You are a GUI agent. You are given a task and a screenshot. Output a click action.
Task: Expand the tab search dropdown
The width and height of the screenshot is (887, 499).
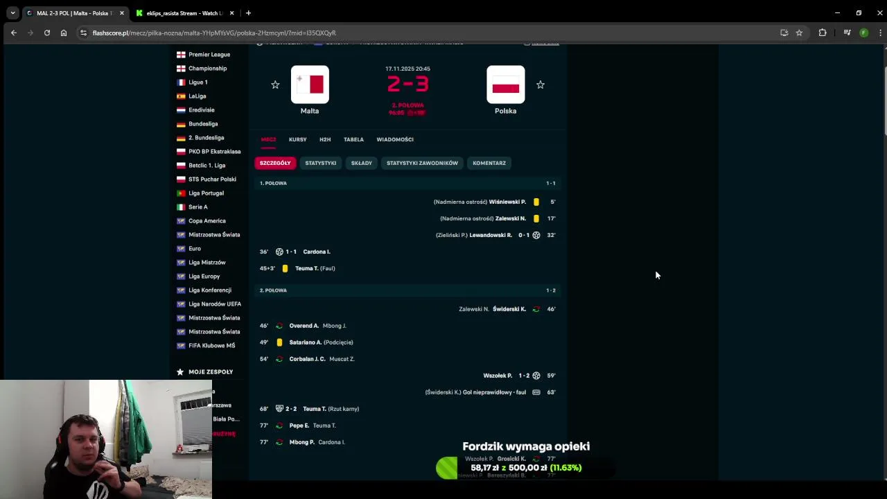(x=12, y=12)
